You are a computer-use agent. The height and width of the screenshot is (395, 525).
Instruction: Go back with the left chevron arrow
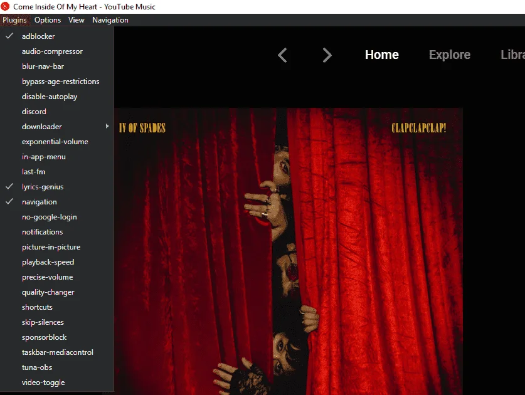point(283,55)
